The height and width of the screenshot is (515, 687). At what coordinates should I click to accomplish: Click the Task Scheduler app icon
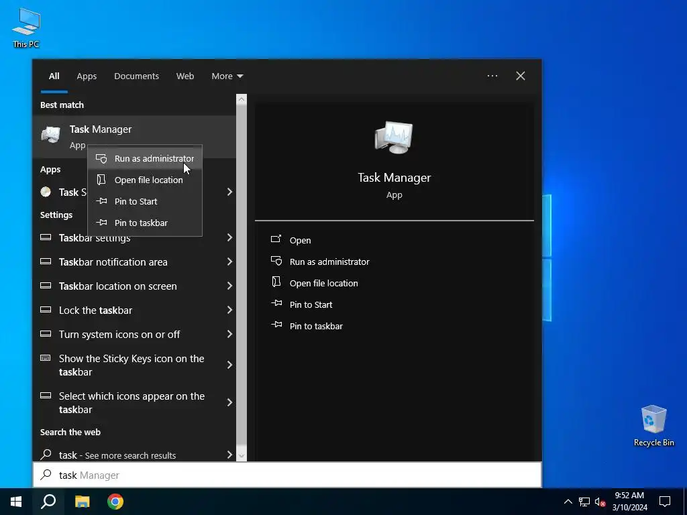(x=46, y=192)
